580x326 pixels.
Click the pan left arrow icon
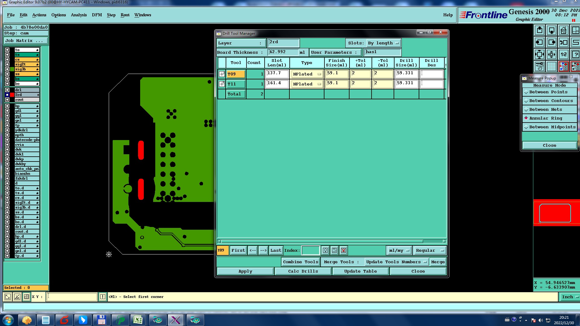[540, 43]
